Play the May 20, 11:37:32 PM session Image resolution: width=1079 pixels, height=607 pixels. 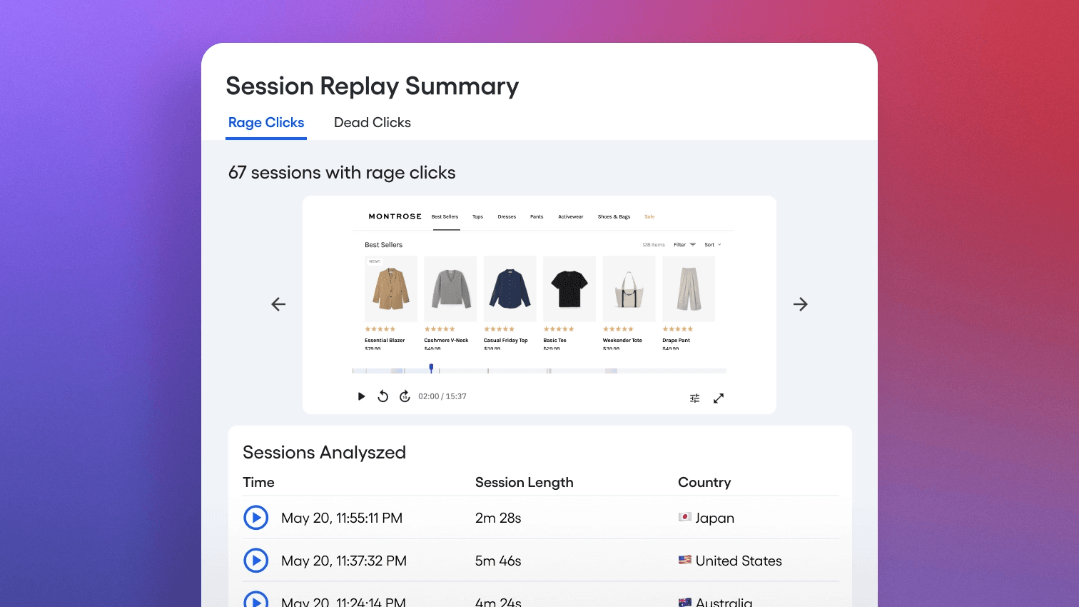point(256,561)
